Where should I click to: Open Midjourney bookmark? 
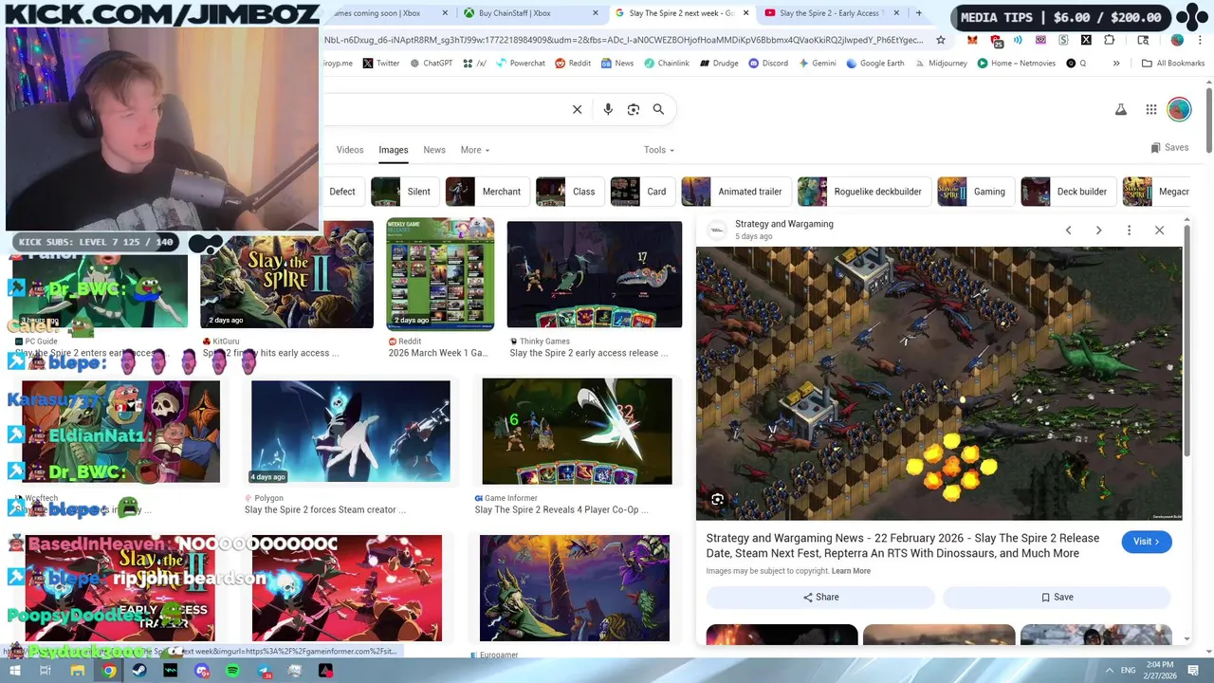pyautogui.click(x=941, y=64)
